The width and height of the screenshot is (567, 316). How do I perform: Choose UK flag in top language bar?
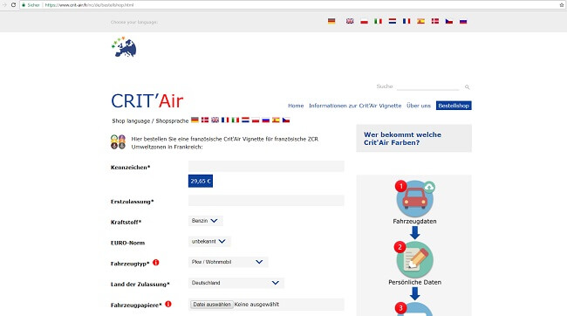[x=350, y=21]
